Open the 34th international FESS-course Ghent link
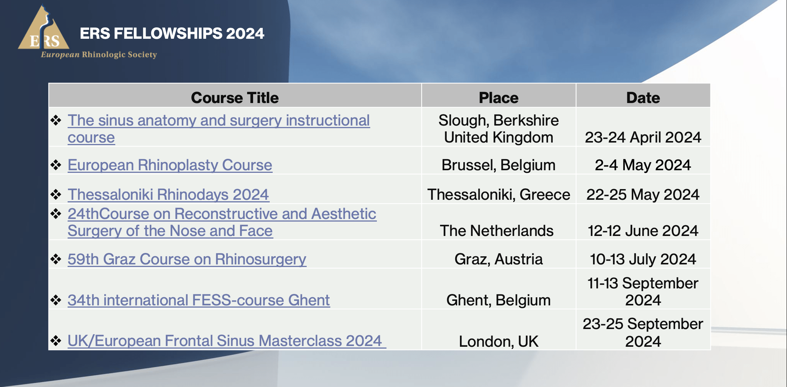787x387 pixels. point(198,300)
